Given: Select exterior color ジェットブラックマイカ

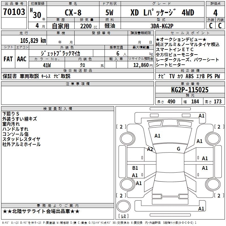Looking at the screenshot, I should (60, 53).
